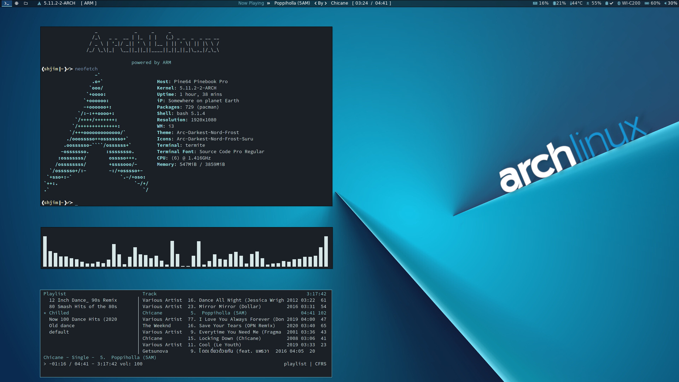Click the powered by ARM banner text
The height and width of the screenshot is (382, 679).
point(151,63)
